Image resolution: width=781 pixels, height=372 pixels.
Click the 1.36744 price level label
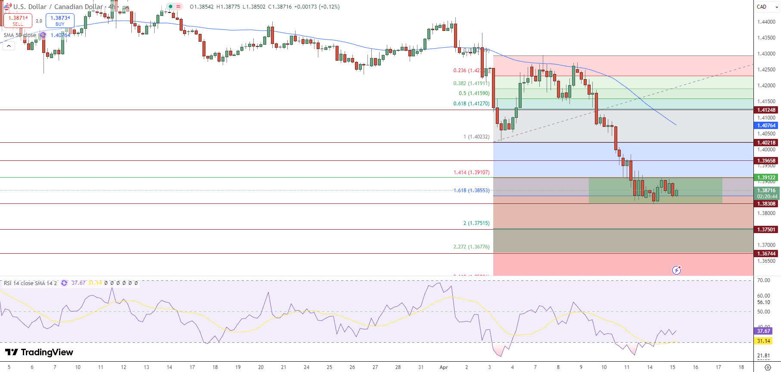(766, 254)
